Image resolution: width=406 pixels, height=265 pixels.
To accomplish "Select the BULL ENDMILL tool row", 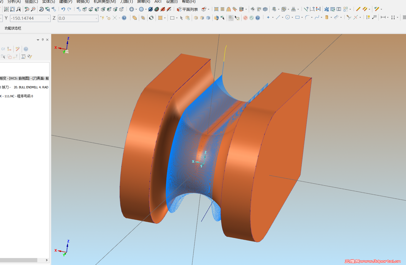I will tap(24, 87).
